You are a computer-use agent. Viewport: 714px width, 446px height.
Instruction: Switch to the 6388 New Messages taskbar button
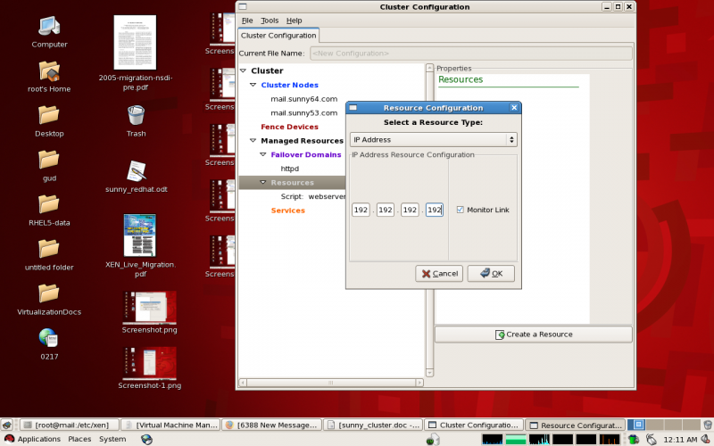pos(272,425)
